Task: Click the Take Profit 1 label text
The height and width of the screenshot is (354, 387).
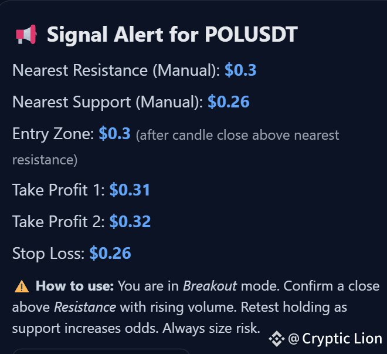Action: (59, 190)
